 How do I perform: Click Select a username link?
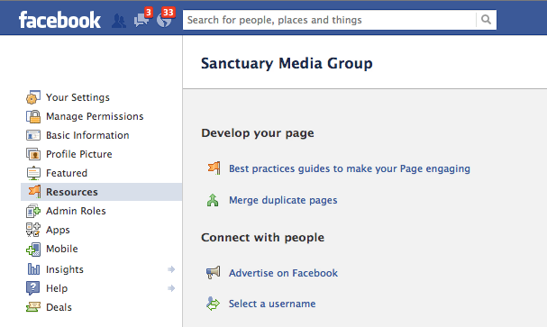pyautogui.click(x=272, y=304)
